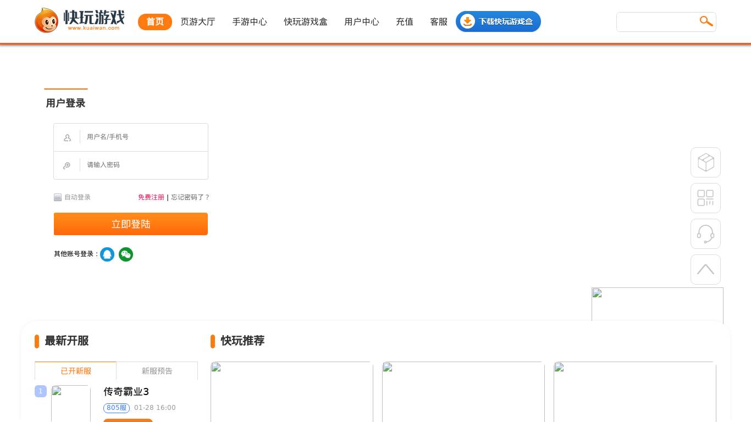Click 忘记密码了？link
This screenshot has height=422, width=751.
(190, 197)
